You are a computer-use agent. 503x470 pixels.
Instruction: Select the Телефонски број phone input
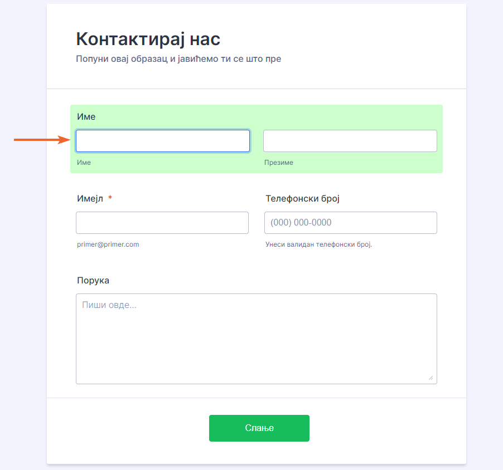tap(350, 223)
